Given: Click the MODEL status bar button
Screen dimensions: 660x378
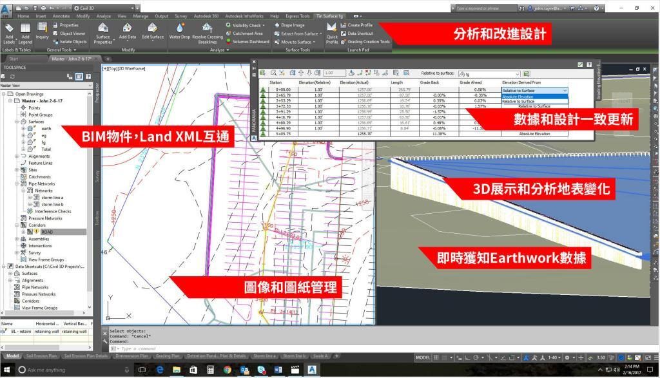Looking at the screenshot, I should [x=423, y=358].
